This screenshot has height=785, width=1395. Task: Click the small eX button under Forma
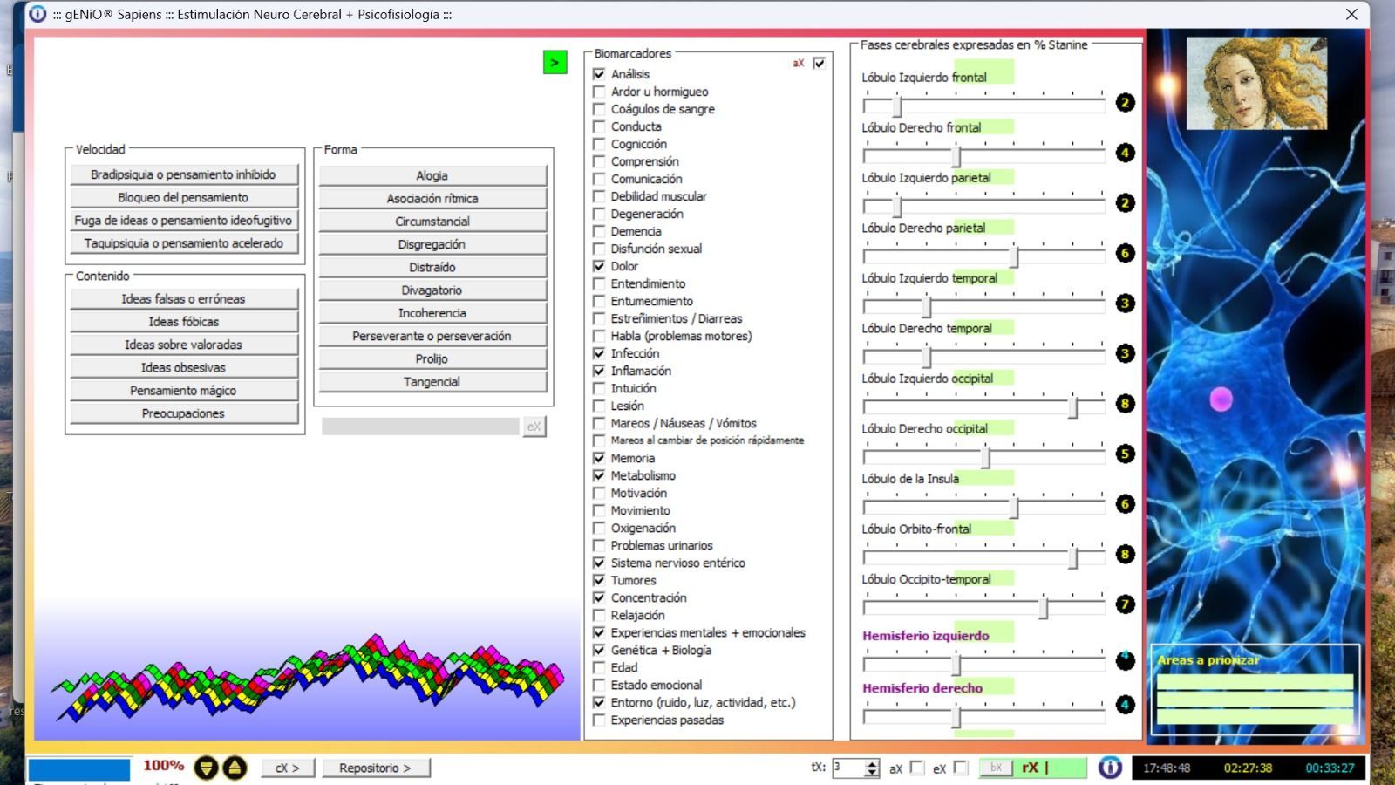[534, 426]
